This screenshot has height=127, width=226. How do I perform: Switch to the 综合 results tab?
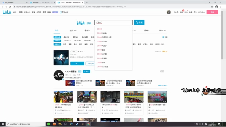tap(56, 30)
